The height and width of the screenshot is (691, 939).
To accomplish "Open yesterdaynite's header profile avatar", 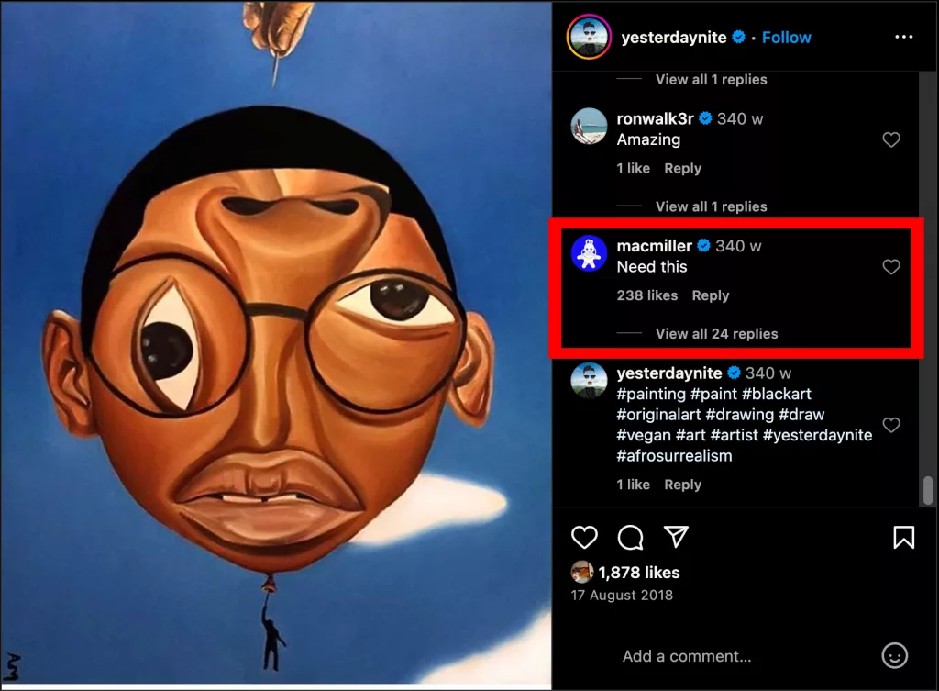I will point(590,38).
